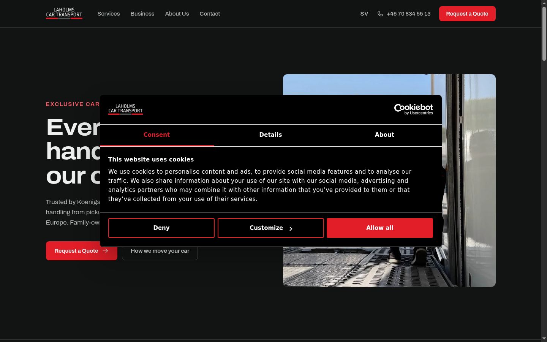
Task: Switch to the Details tab
Action: coord(270,135)
